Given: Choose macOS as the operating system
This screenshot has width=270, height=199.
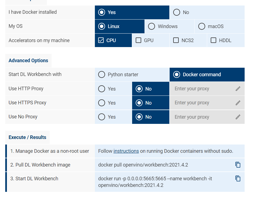Looking at the screenshot, I should pos(202,26).
